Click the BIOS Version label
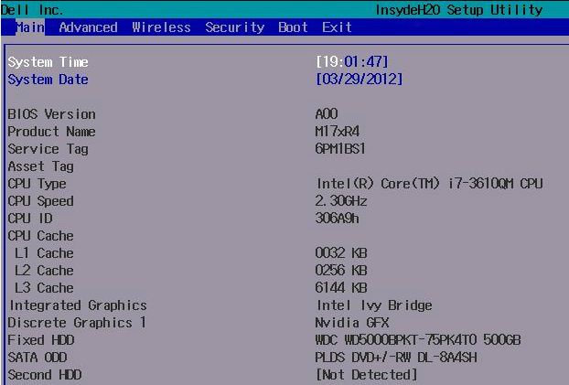The height and width of the screenshot is (385, 569). pyautogui.click(x=51, y=114)
